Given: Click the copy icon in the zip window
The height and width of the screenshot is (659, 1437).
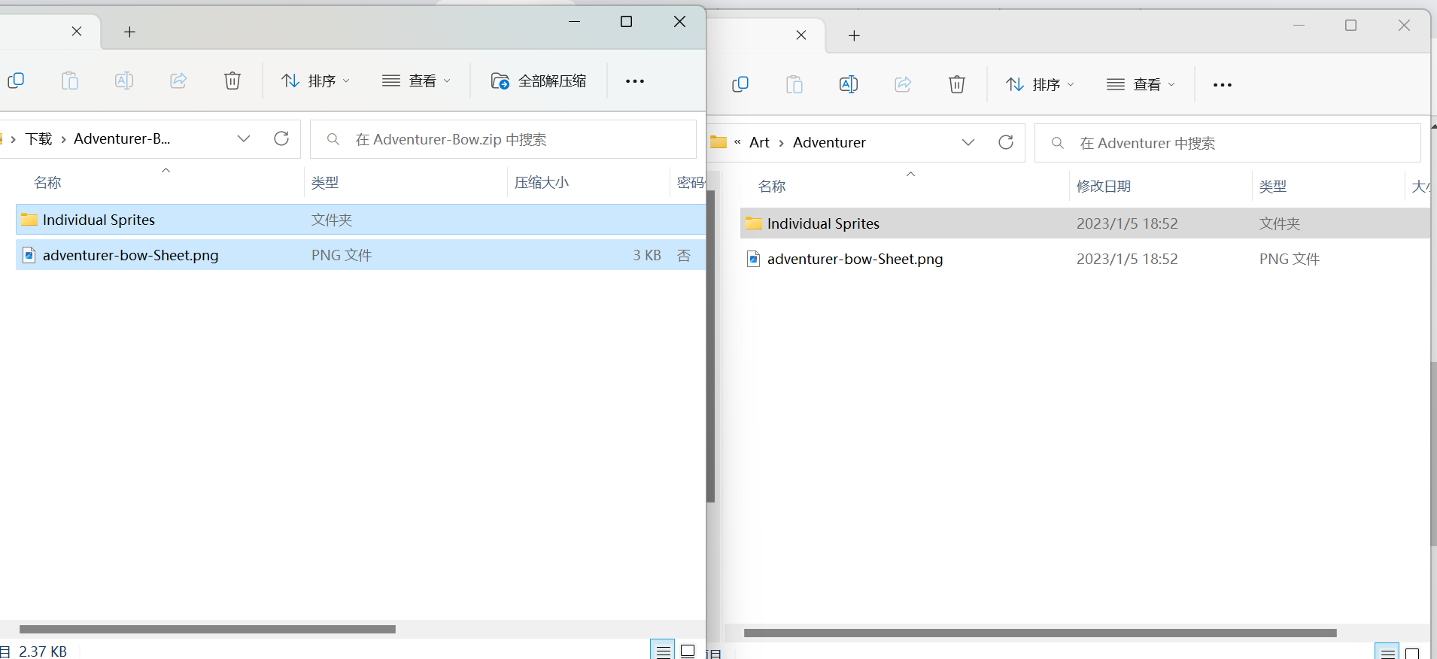Looking at the screenshot, I should pos(16,80).
